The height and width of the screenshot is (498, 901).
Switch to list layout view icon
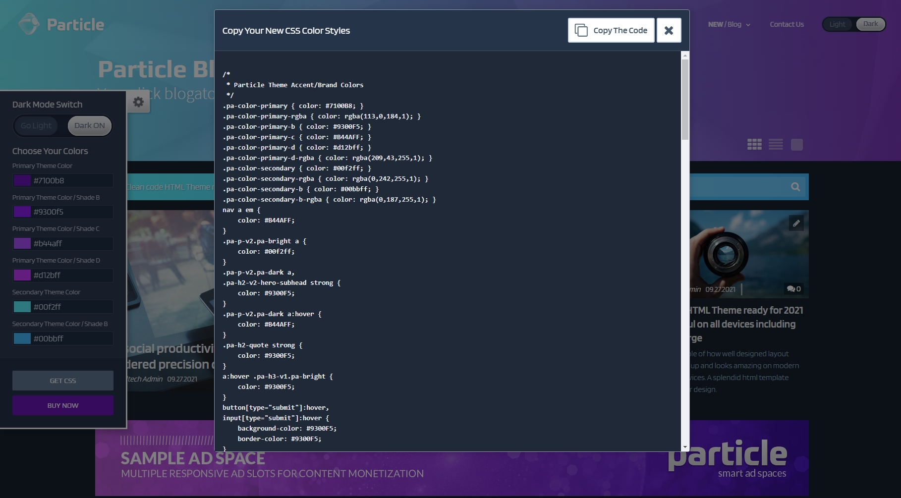pos(776,144)
